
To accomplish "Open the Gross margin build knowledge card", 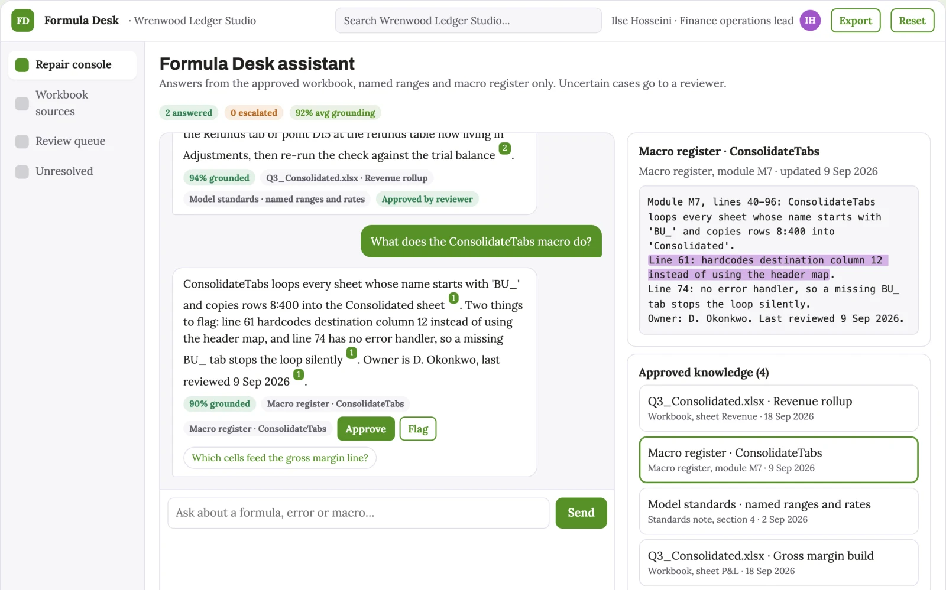I will [x=779, y=563].
